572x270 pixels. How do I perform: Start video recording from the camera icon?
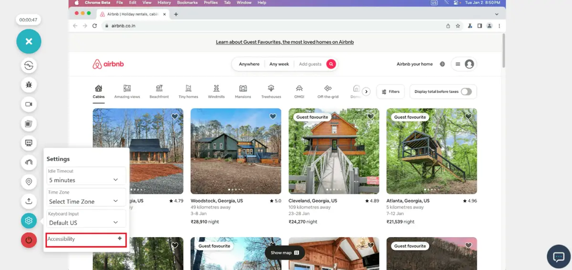pyautogui.click(x=29, y=104)
